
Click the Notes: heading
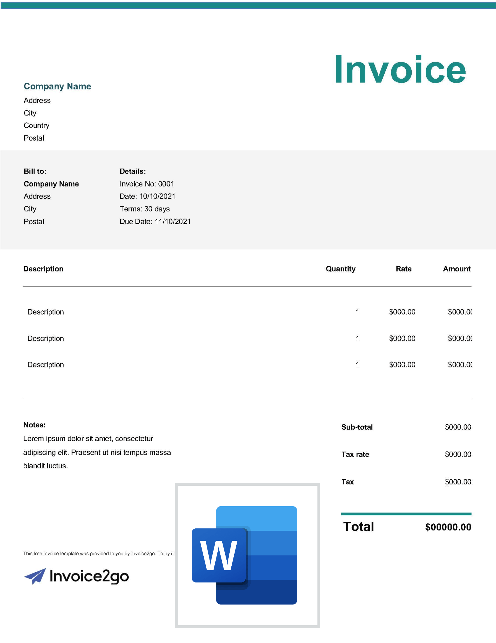pyautogui.click(x=34, y=425)
